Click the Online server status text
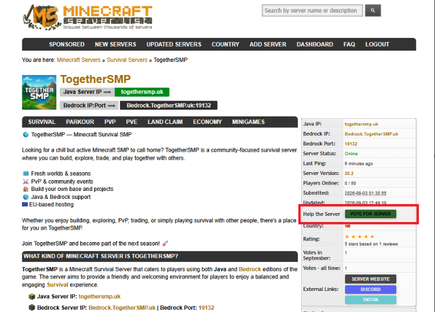The width and height of the screenshot is (435, 312). 351,153
